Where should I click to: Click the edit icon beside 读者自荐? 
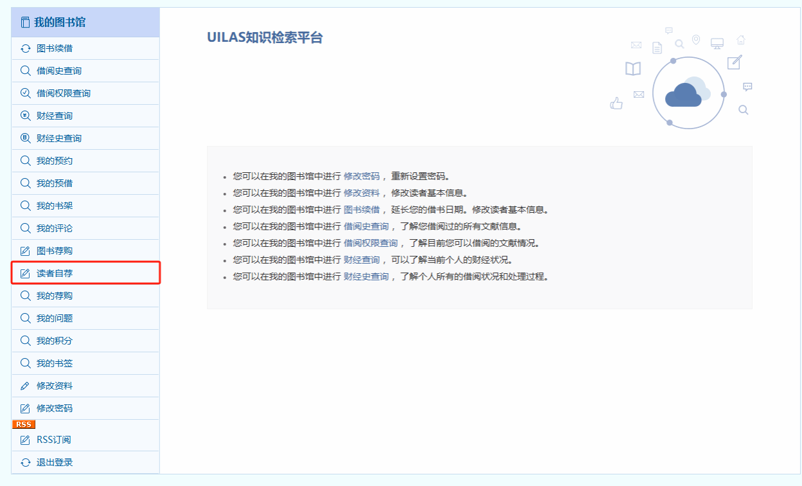click(x=26, y=273)
